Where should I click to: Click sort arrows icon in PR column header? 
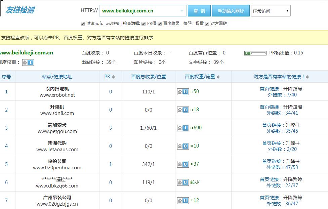(114, 77)
